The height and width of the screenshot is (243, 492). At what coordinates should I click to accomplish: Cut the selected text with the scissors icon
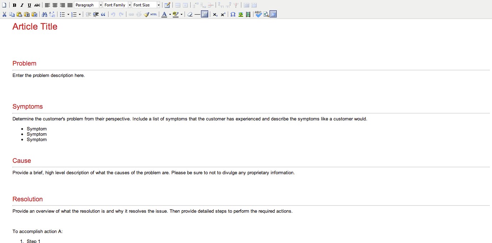[x=4, y=14]
